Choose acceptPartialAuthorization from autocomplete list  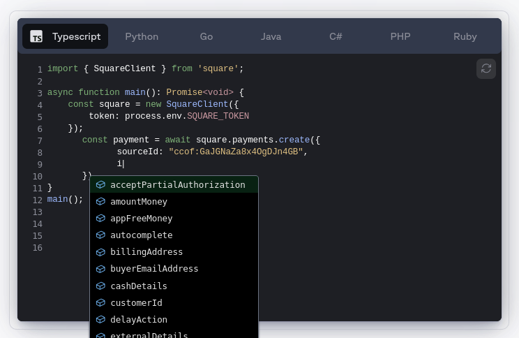pyautogui.click(x=174, y=185)
